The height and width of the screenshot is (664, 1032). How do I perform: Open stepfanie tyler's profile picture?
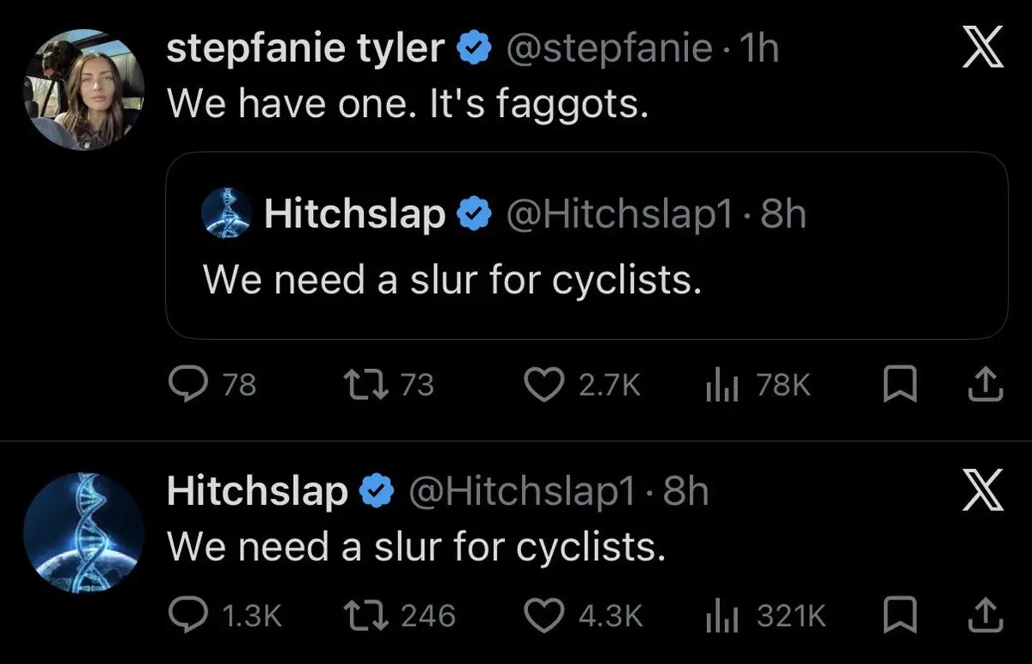(83, 93)
